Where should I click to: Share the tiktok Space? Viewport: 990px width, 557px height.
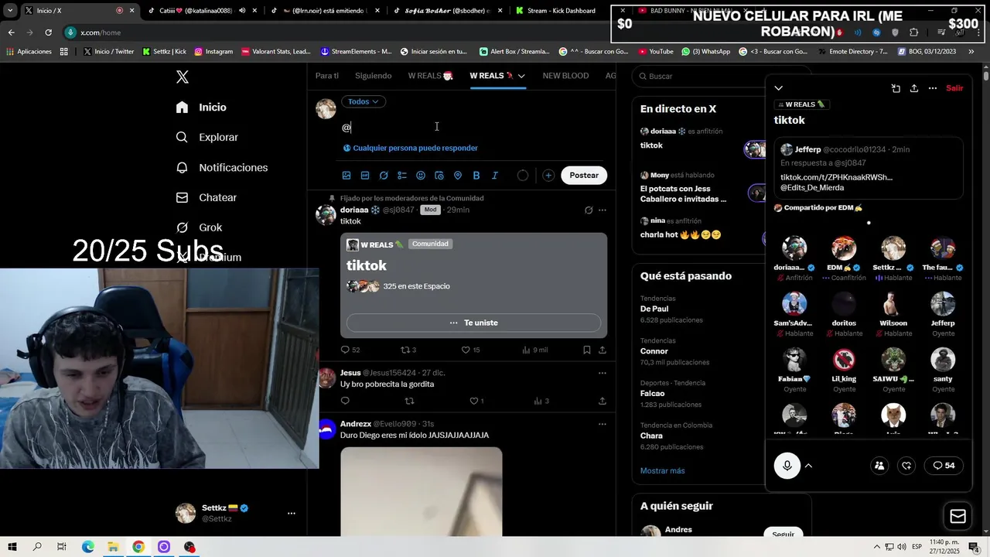click(x=914, y=88)
